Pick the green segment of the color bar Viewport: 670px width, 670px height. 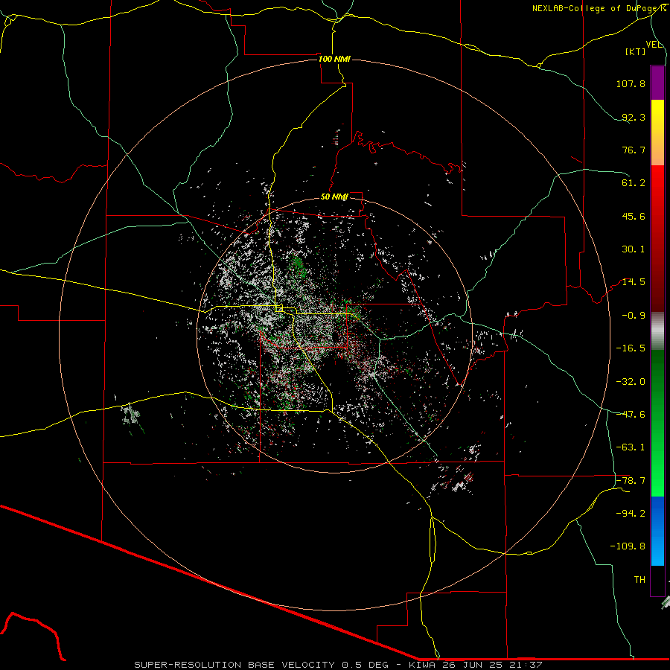click(657, 424)
